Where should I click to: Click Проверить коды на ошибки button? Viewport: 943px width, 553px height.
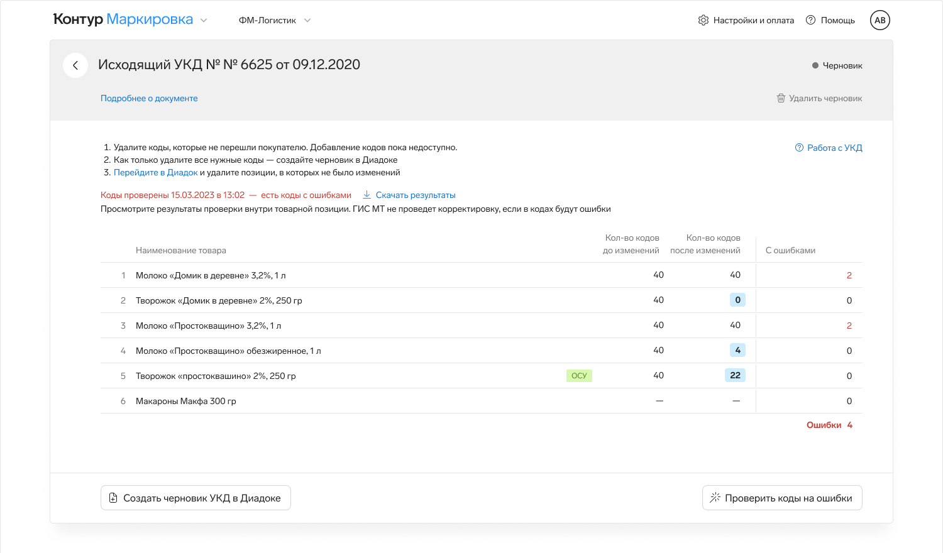coord(782,498)
